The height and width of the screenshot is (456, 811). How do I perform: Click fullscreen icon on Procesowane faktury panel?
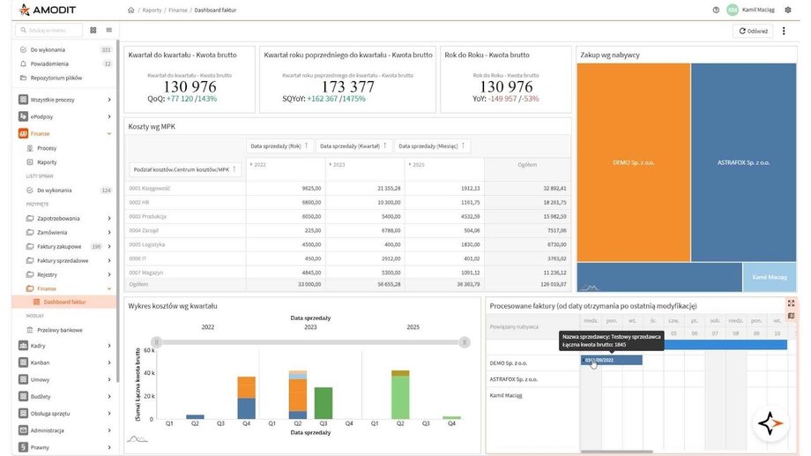tap(791, 303)
